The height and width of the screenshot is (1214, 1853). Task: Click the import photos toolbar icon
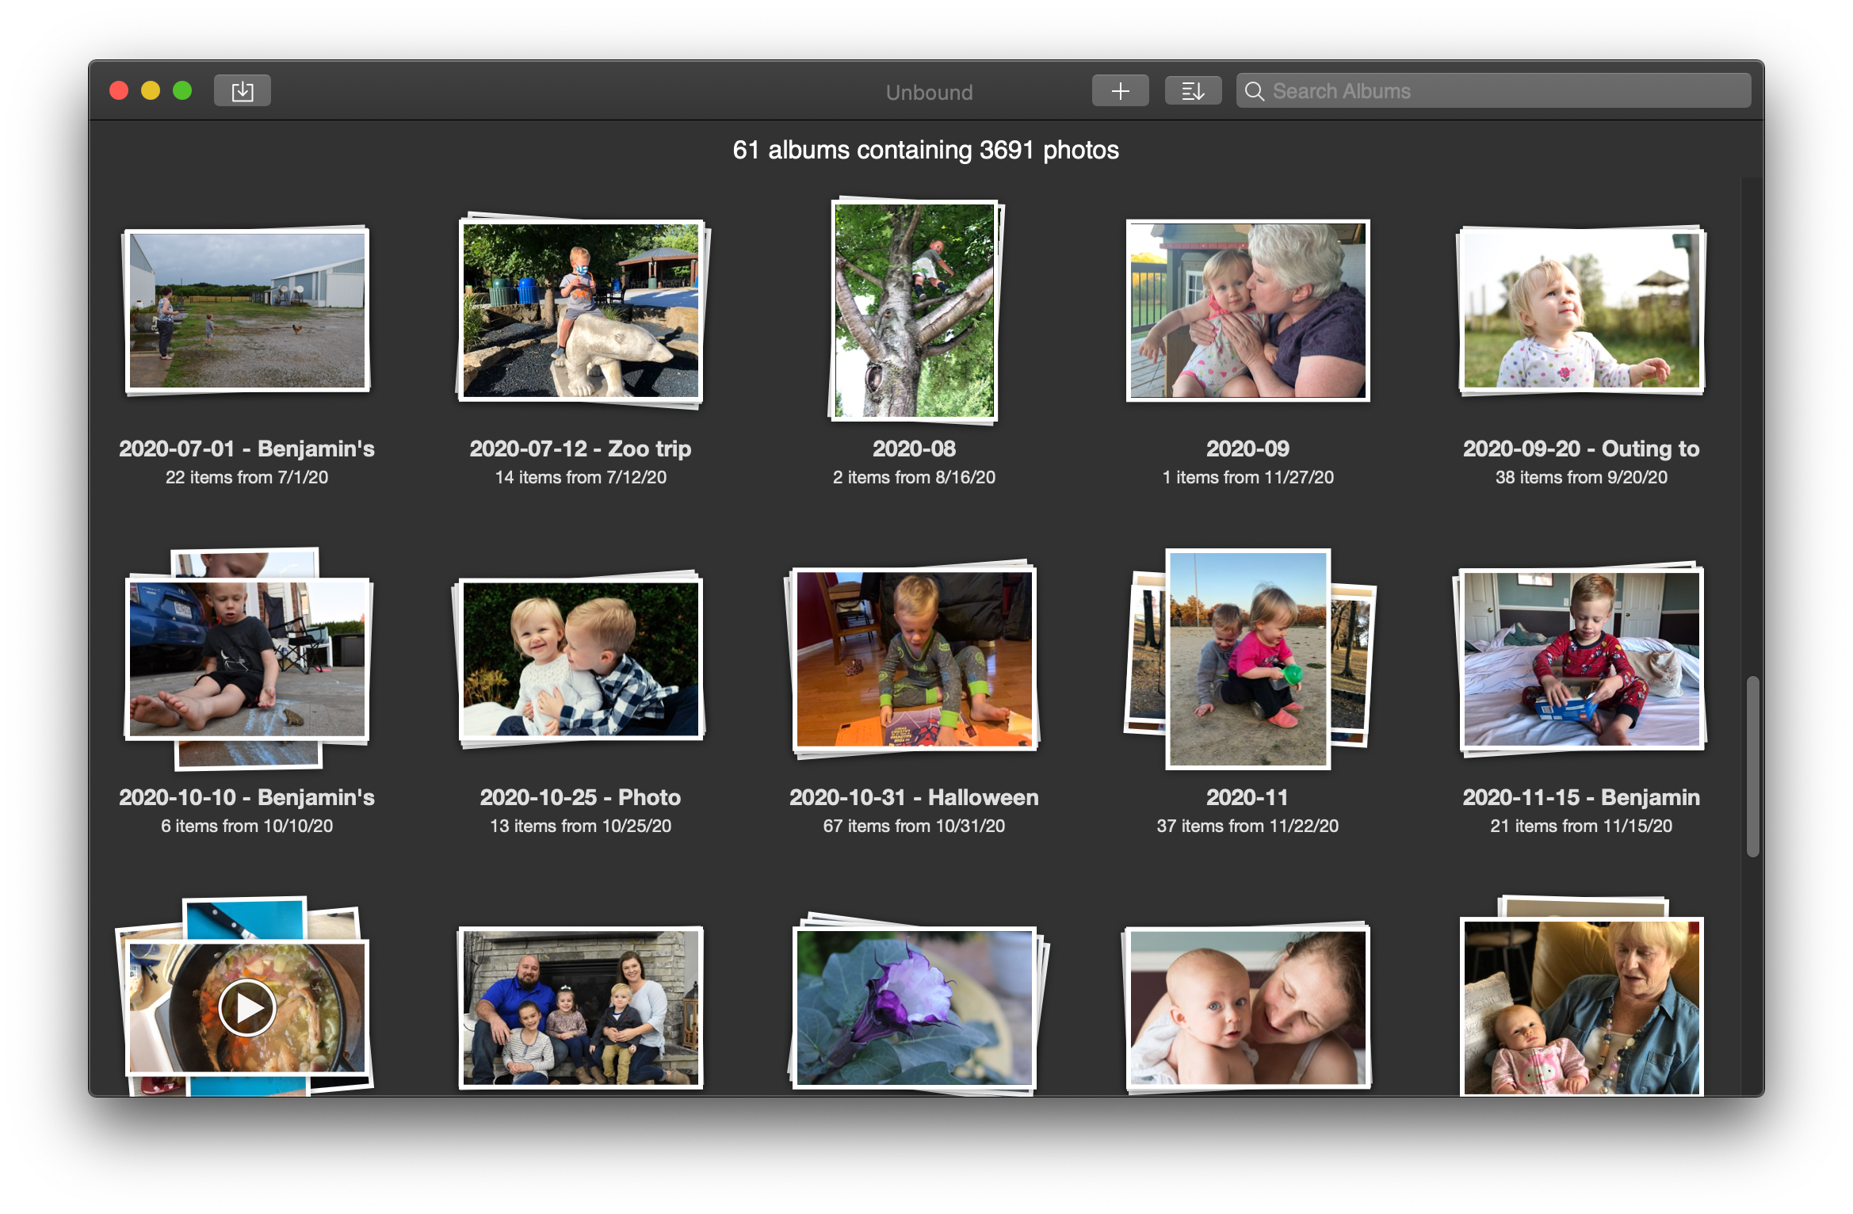[x=242, y=91]
